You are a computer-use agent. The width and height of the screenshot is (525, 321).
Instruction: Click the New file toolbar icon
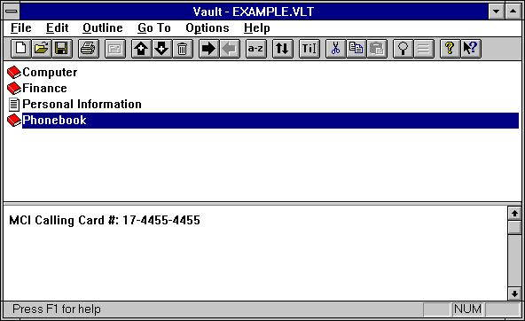coord(21,49)
